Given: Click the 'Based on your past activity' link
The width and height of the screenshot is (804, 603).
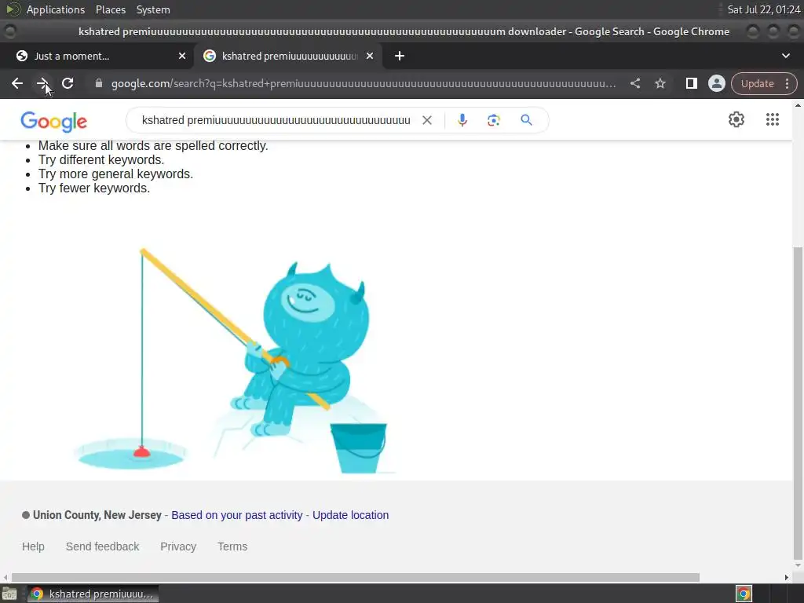Looking at the screenshot, I should click(237, 515).
